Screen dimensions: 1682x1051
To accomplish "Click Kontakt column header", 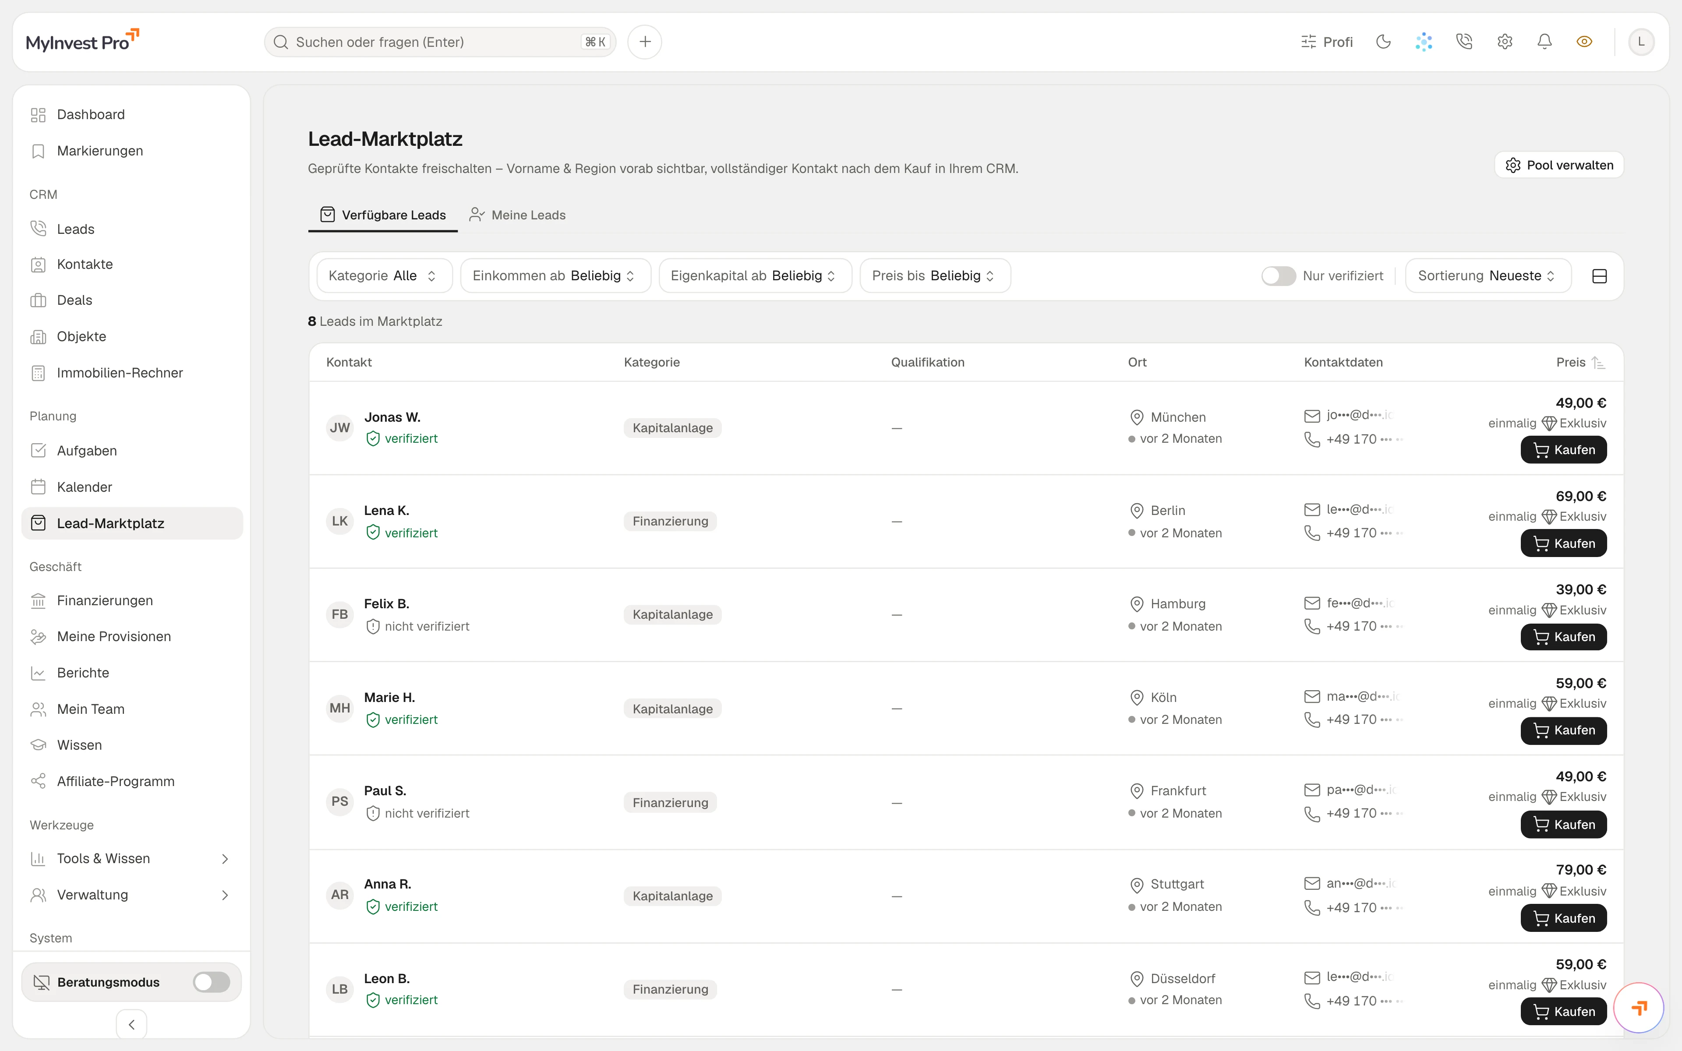I will pos(349,362).
